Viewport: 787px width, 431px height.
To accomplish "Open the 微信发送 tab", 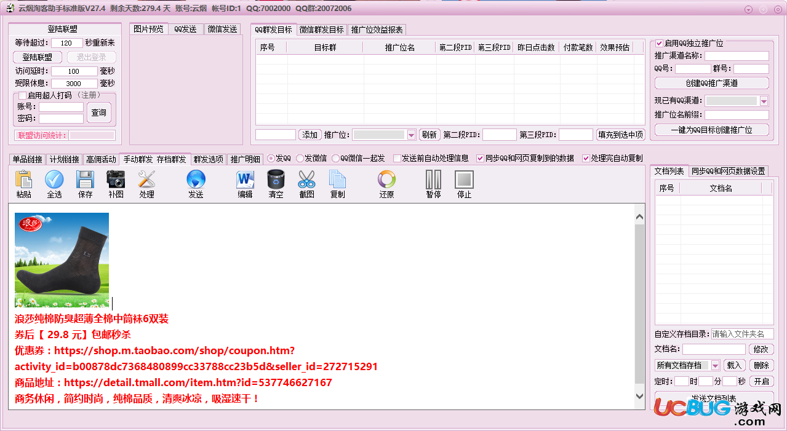I will (222, 29).
